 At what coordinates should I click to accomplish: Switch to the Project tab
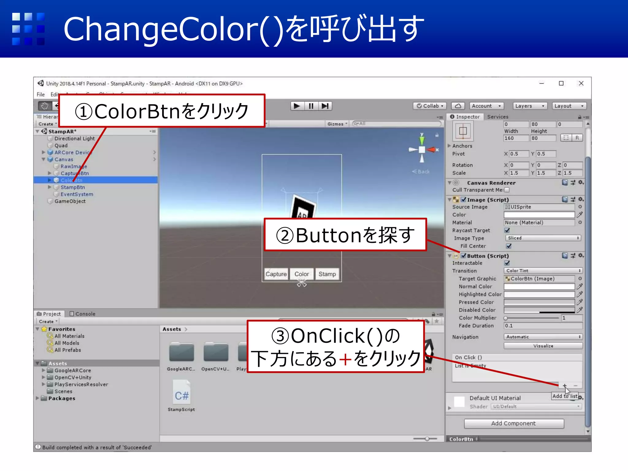pyautogui.click(x=49, y=314)
